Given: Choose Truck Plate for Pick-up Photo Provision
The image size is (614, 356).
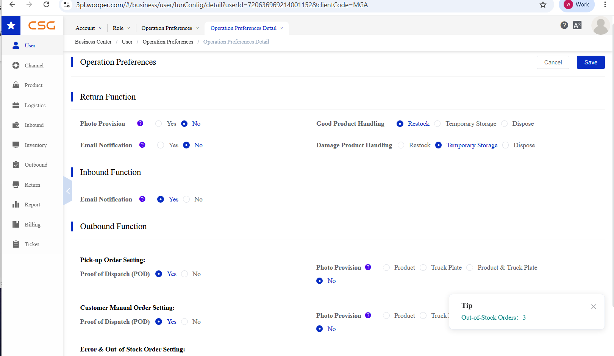Looking at the screenshot, I should coord(423,268).
